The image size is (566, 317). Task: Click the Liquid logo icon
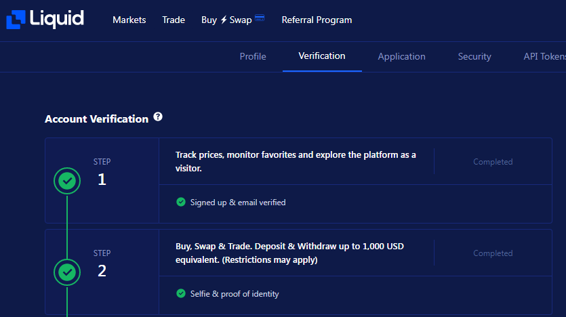16,19
